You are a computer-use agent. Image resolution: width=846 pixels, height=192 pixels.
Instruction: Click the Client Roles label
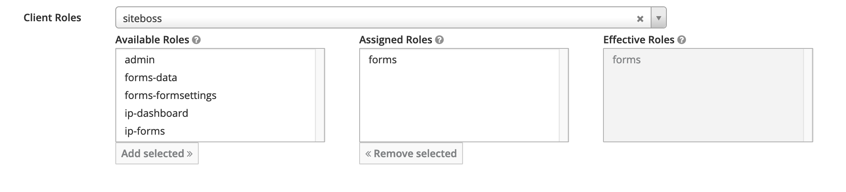click(52, 18)
